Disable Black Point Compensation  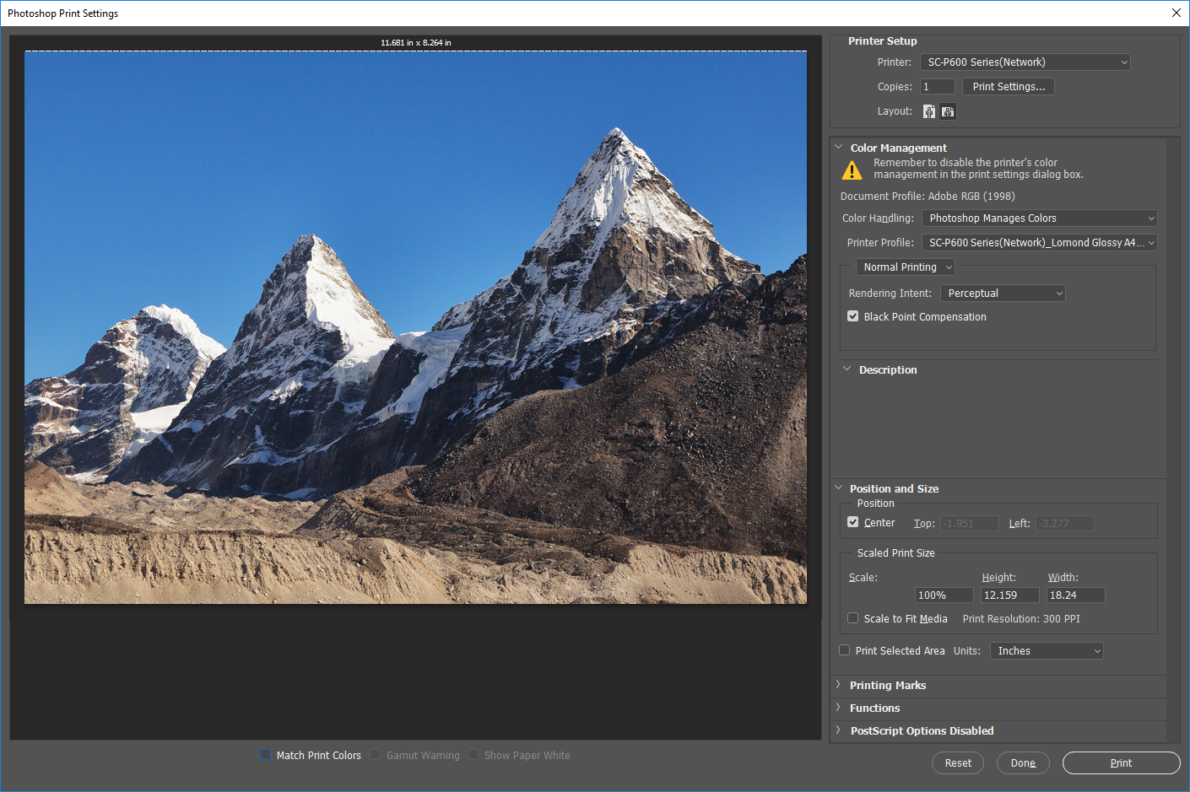[x=852, y=316]
